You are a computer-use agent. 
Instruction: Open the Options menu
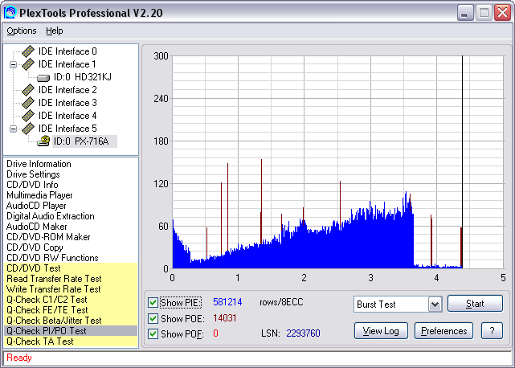coord(22,31)
